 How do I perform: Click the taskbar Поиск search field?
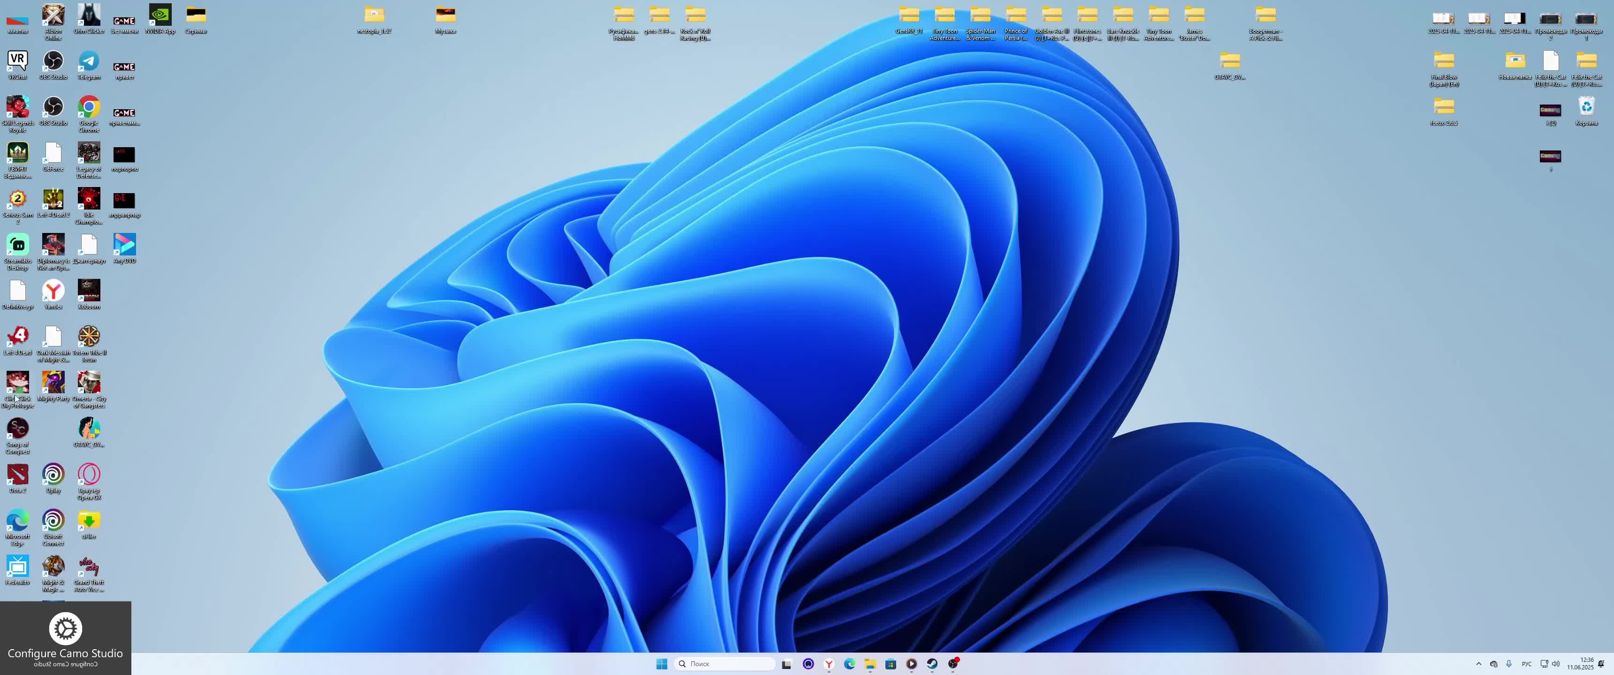tap(724, 664)
